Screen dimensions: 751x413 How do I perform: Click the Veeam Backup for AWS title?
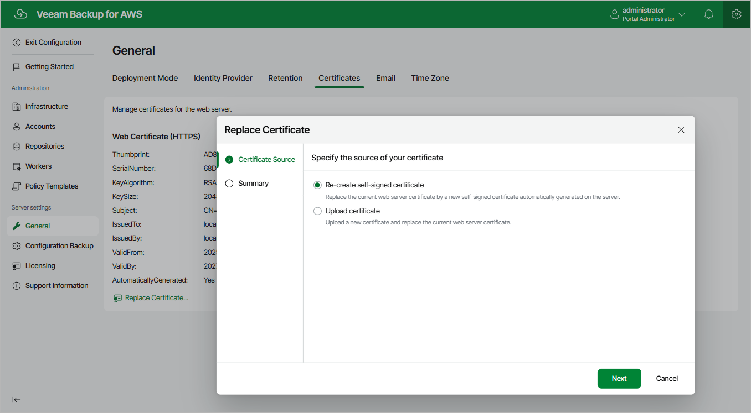[x=89, y=14]
